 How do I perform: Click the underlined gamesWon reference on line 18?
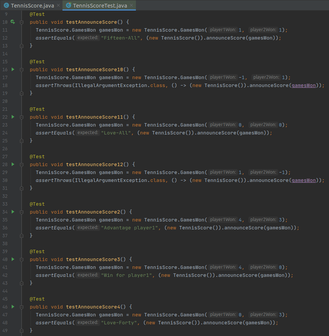[303, 85]
